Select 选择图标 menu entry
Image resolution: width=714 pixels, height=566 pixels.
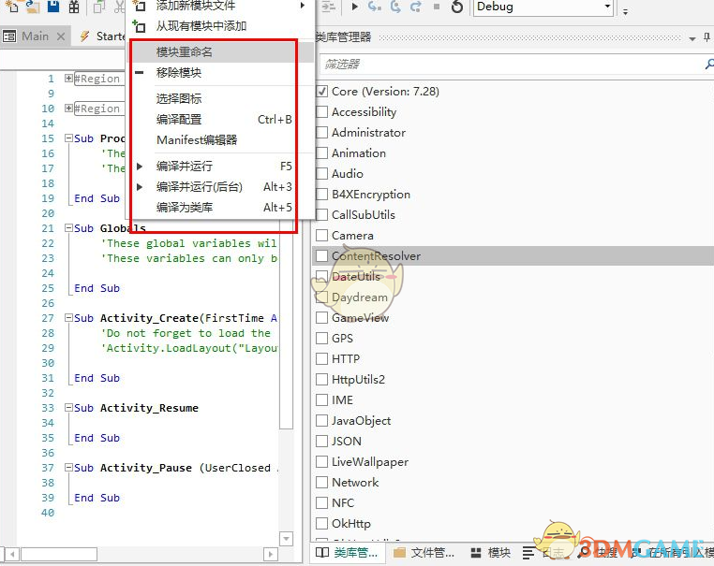coord(221,98)
